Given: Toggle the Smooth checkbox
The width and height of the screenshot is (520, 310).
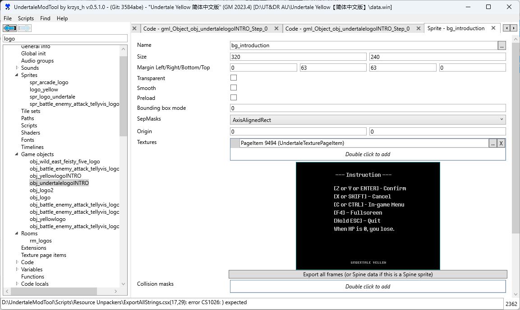Looking at the screenshot, I should 234,88.
